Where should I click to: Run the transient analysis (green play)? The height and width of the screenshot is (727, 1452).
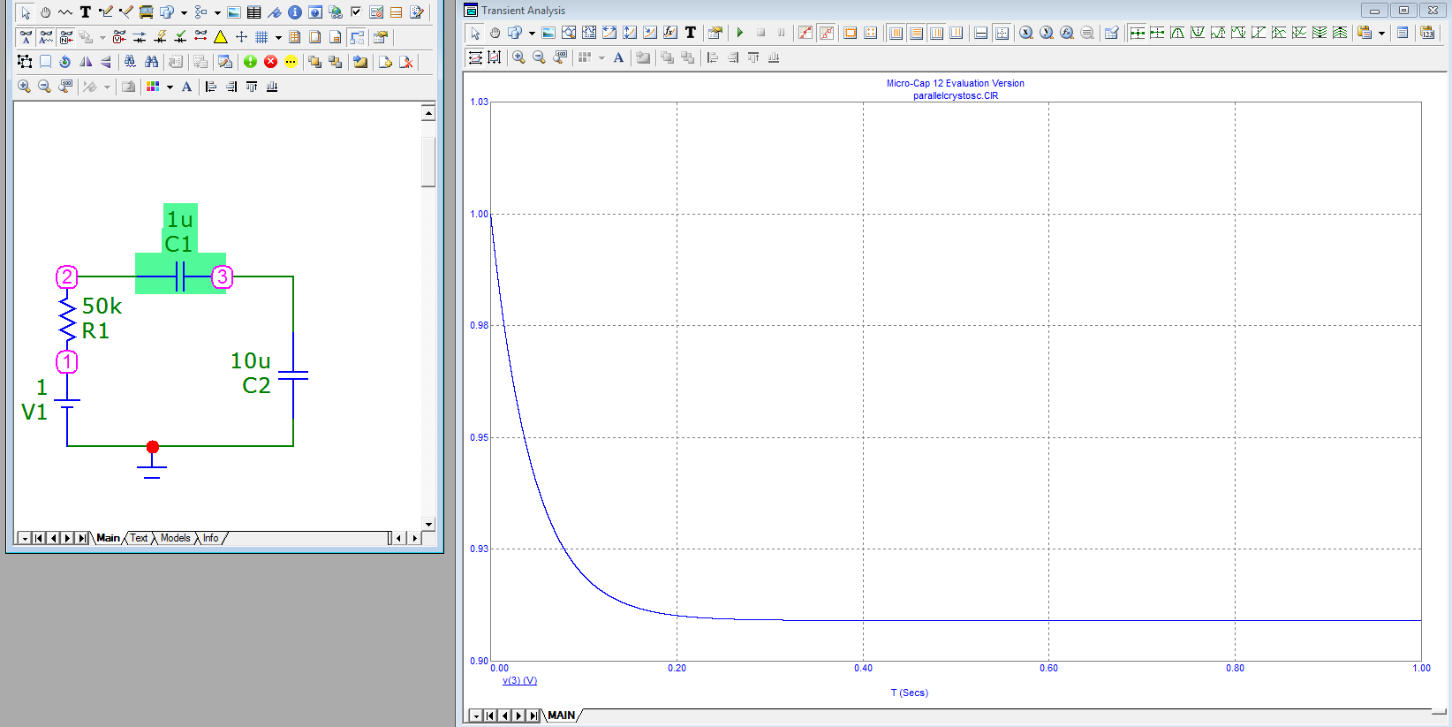point(740,33)
